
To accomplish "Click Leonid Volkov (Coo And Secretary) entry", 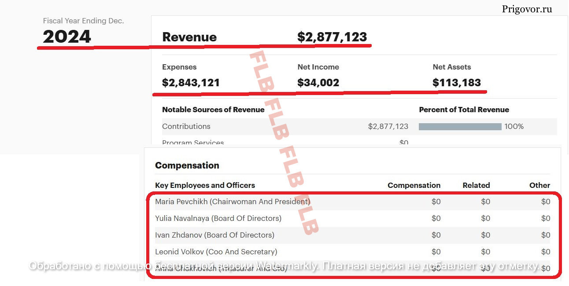I will [216, 252].
